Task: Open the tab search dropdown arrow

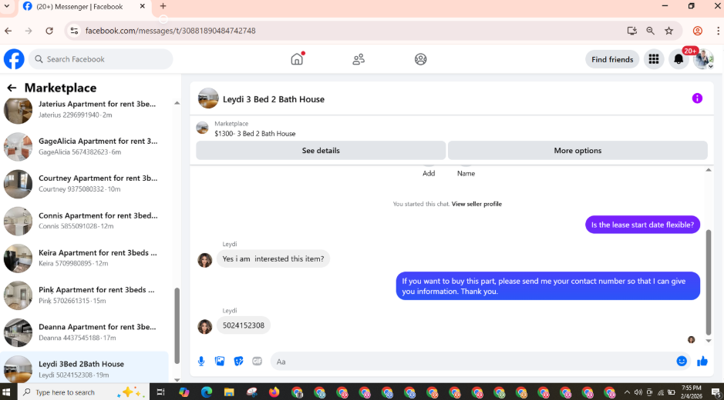Action: tap(6, 6)
